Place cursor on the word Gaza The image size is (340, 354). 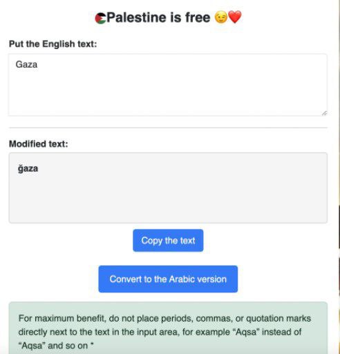(x=26, y=64)
